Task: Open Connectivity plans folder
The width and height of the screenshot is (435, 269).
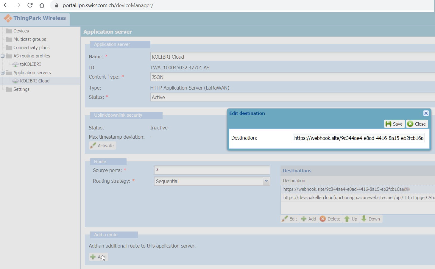Action: (31, 48)
